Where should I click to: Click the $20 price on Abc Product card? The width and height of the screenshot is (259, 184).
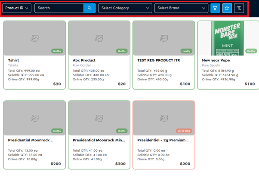pos(122,84)
